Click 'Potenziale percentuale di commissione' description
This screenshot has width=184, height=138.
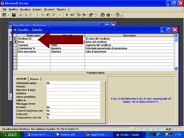(x=106, y=48)
